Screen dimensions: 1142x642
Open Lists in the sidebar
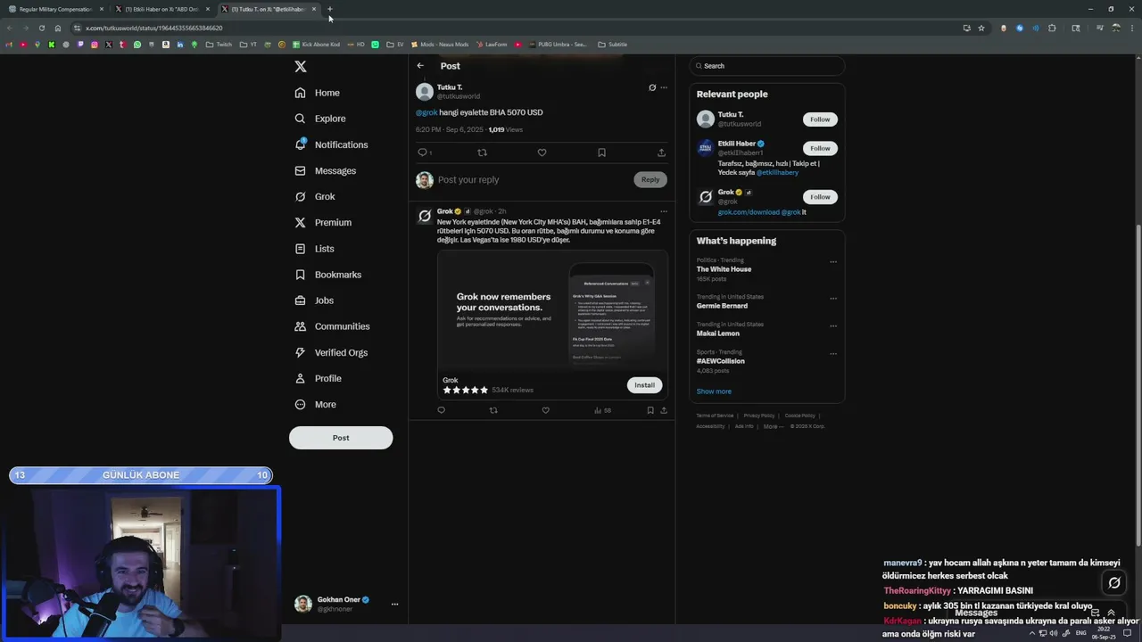[x=314, y=249]
